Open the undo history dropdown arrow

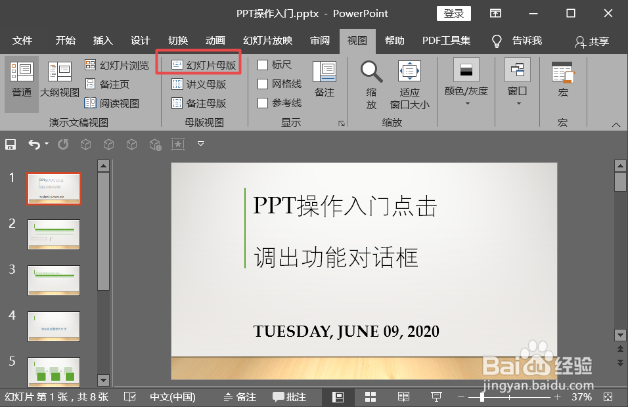point(47,144)
